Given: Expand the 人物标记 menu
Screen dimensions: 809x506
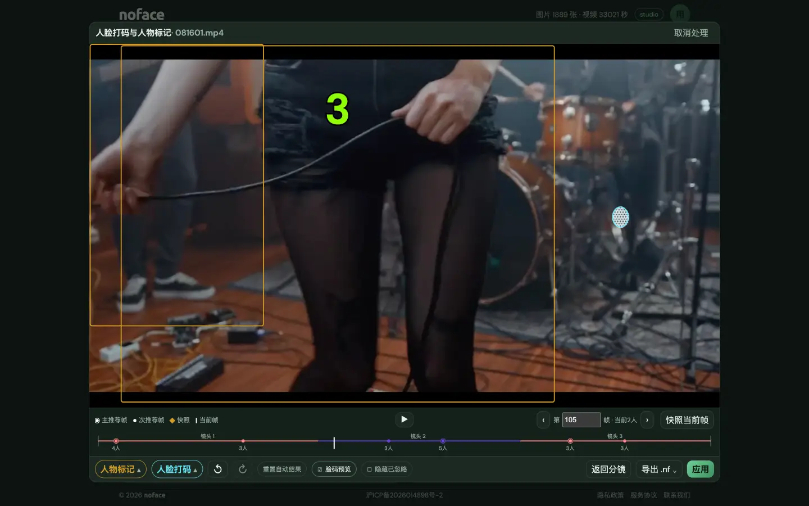Looking at the screenshot, I should pos(121,469).
